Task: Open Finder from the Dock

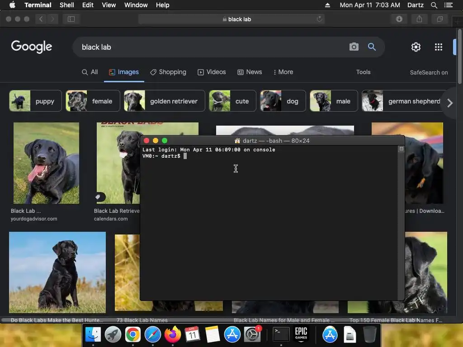Action: pos(93,334)
